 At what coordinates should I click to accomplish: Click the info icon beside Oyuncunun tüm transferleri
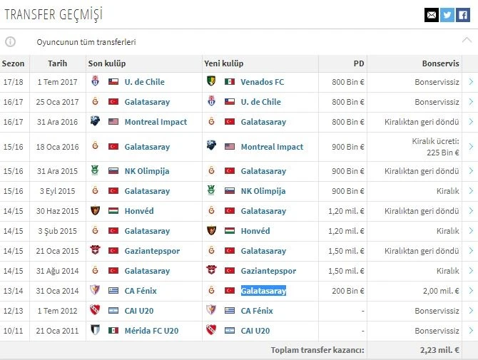tap(11, 42)
